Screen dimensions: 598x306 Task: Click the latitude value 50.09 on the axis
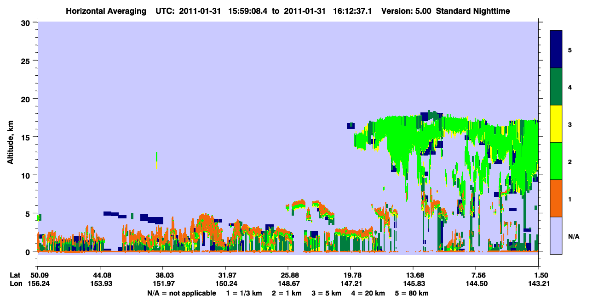pyautogui.click(x=37, y=275)
